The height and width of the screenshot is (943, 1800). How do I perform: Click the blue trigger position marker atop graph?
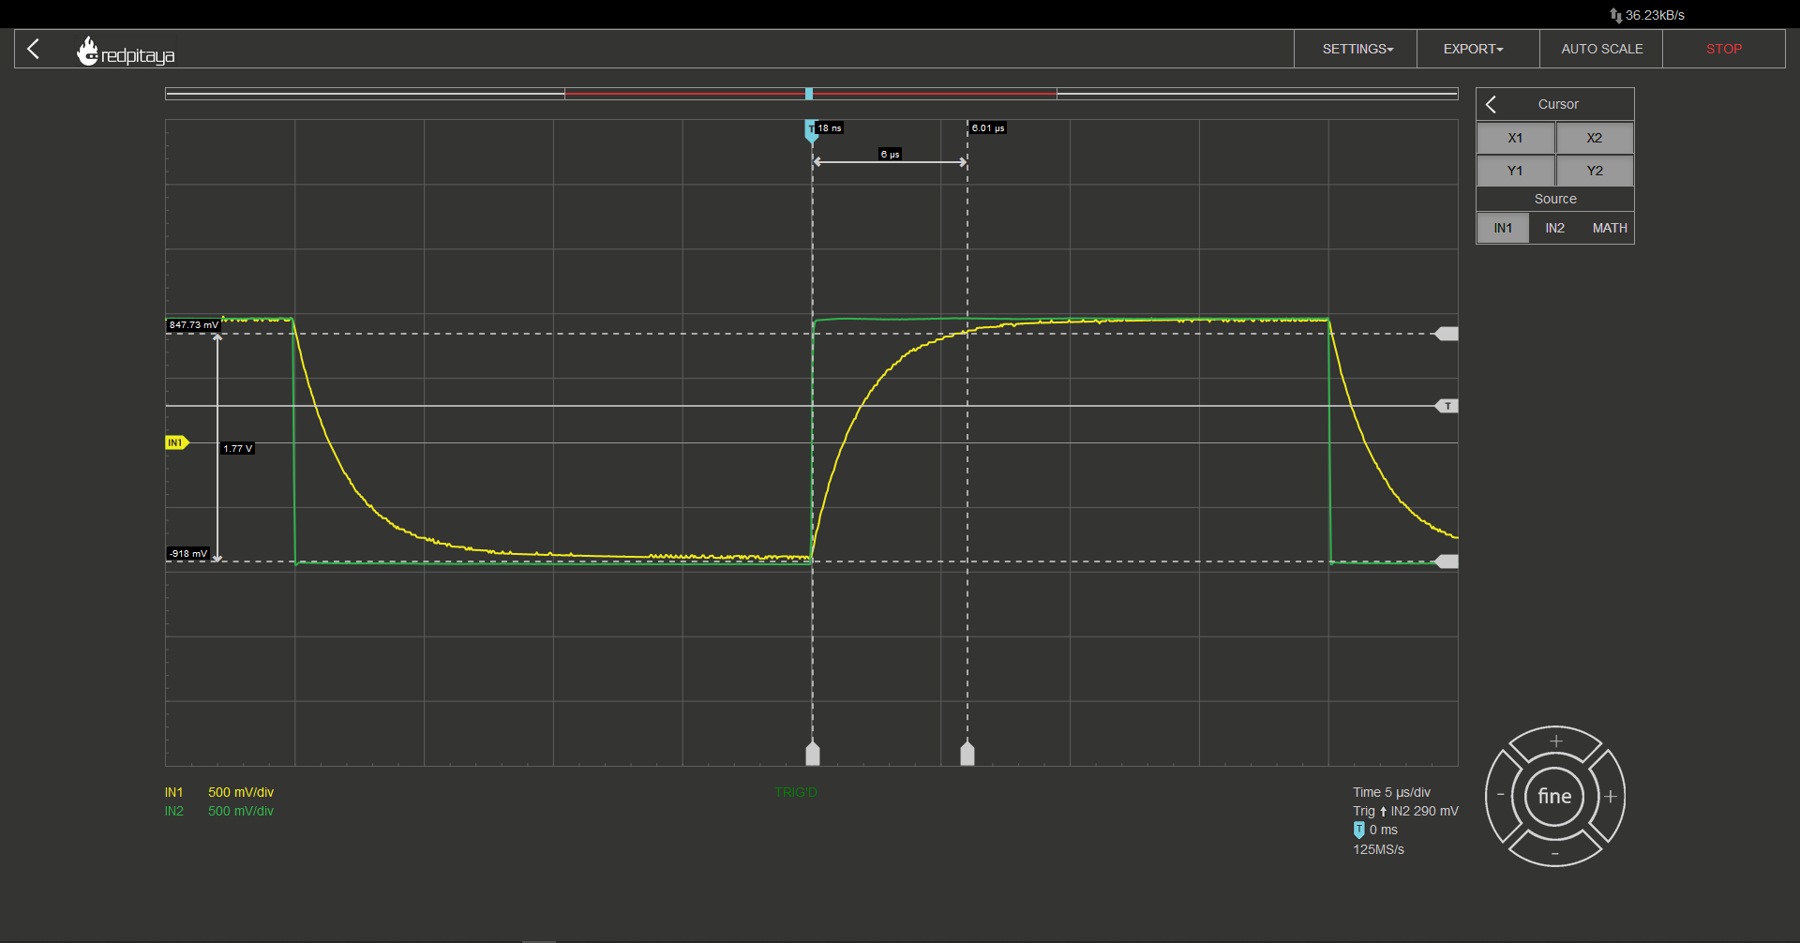click(811, 131)
